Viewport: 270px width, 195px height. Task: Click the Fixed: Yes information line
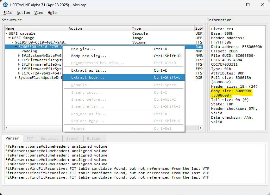pyautogui.click(x=222, y=29)
